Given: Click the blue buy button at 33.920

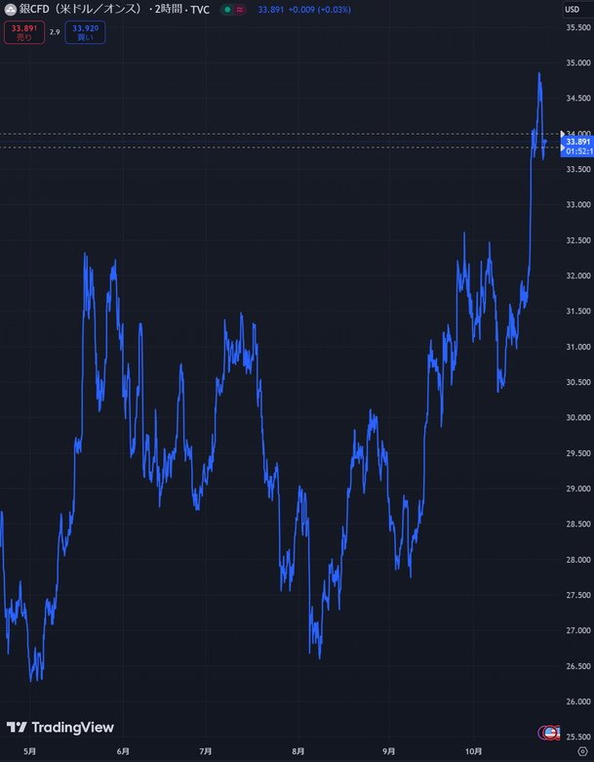Looking at the screenshot, I should point(85,32).
